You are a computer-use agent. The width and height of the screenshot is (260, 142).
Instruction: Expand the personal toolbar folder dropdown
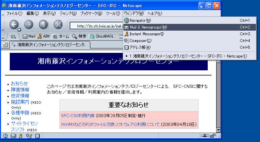(13, 36)
